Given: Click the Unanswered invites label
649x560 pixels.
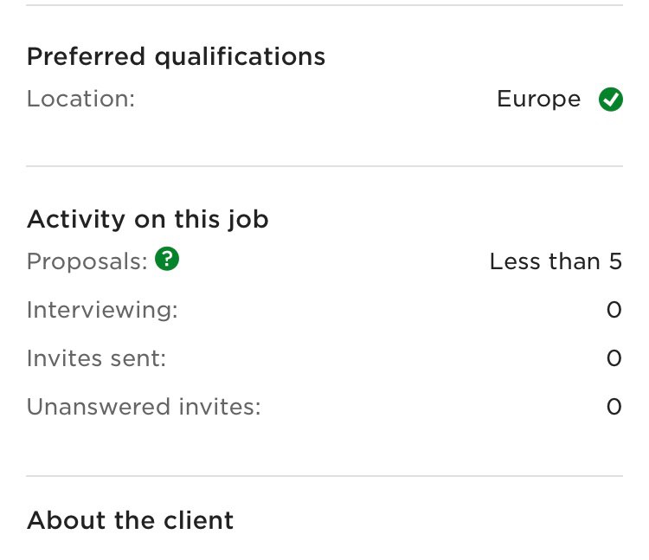Looking at the screenshot, I should [x=144, y=407].
